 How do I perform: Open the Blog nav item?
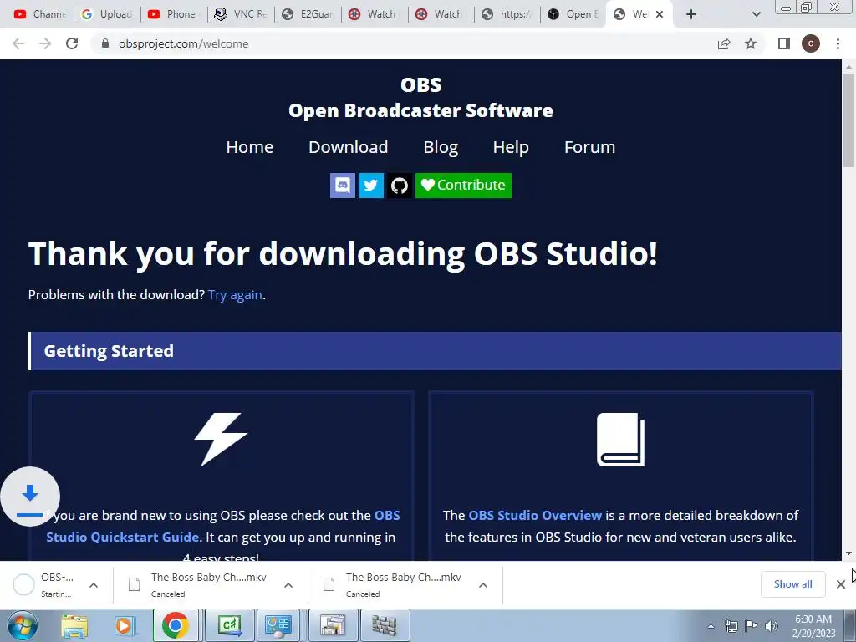pos(441,147)
